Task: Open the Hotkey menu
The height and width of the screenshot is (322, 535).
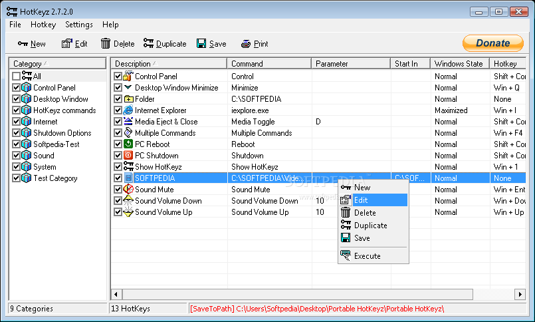Action: [x=43, y=25]
